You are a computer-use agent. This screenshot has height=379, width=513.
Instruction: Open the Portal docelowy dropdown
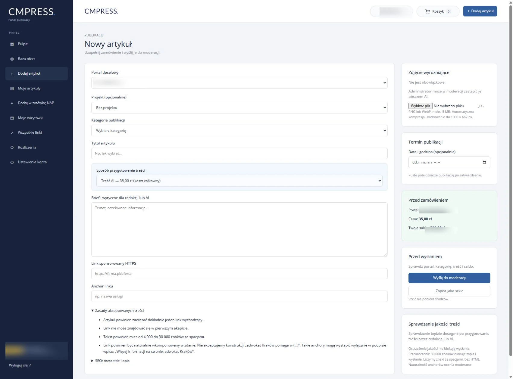point(239,83)
